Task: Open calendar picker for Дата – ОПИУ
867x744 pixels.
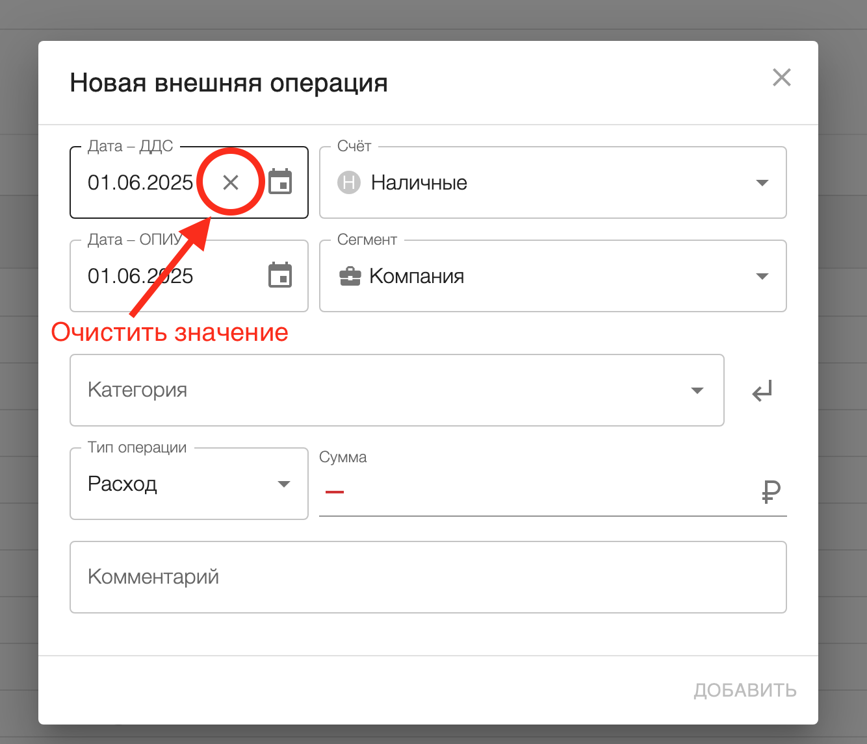Action: click(x=280, y=276)
